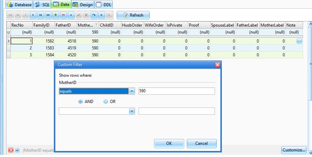Switch to the Data tab
Image resolution: width=312 pixels, height=157 pixels.
(61, 4)
